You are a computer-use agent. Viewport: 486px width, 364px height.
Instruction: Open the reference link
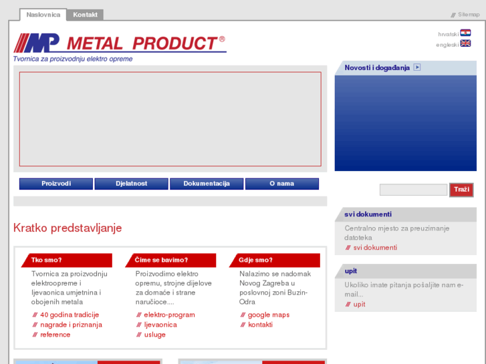[x=55, y=335]
